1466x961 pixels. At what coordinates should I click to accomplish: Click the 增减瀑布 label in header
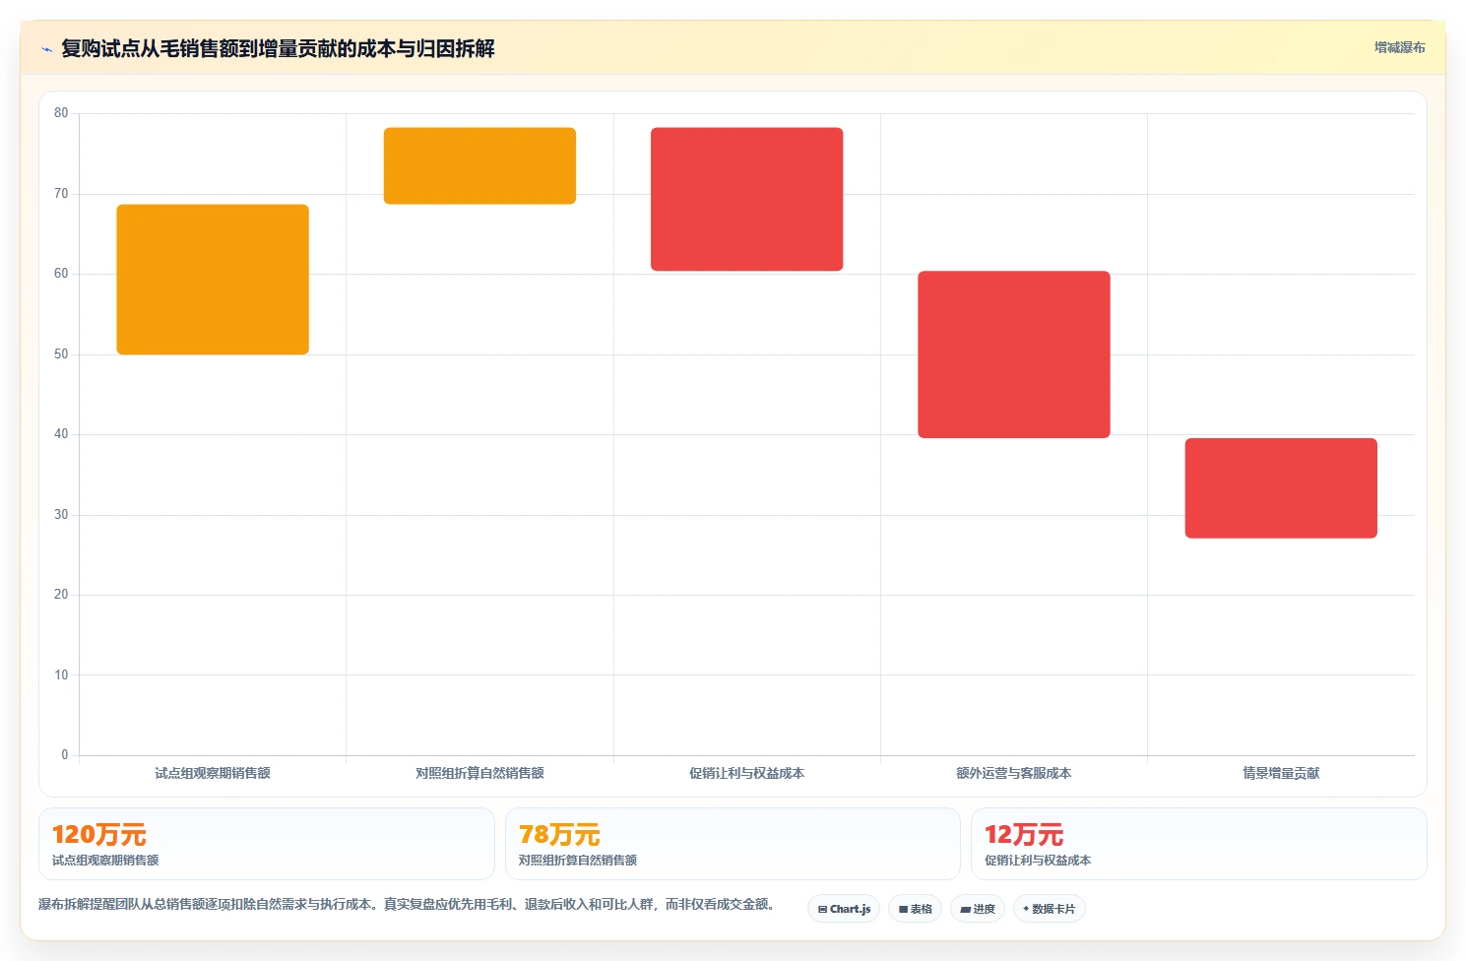(x=1399, y=47)
